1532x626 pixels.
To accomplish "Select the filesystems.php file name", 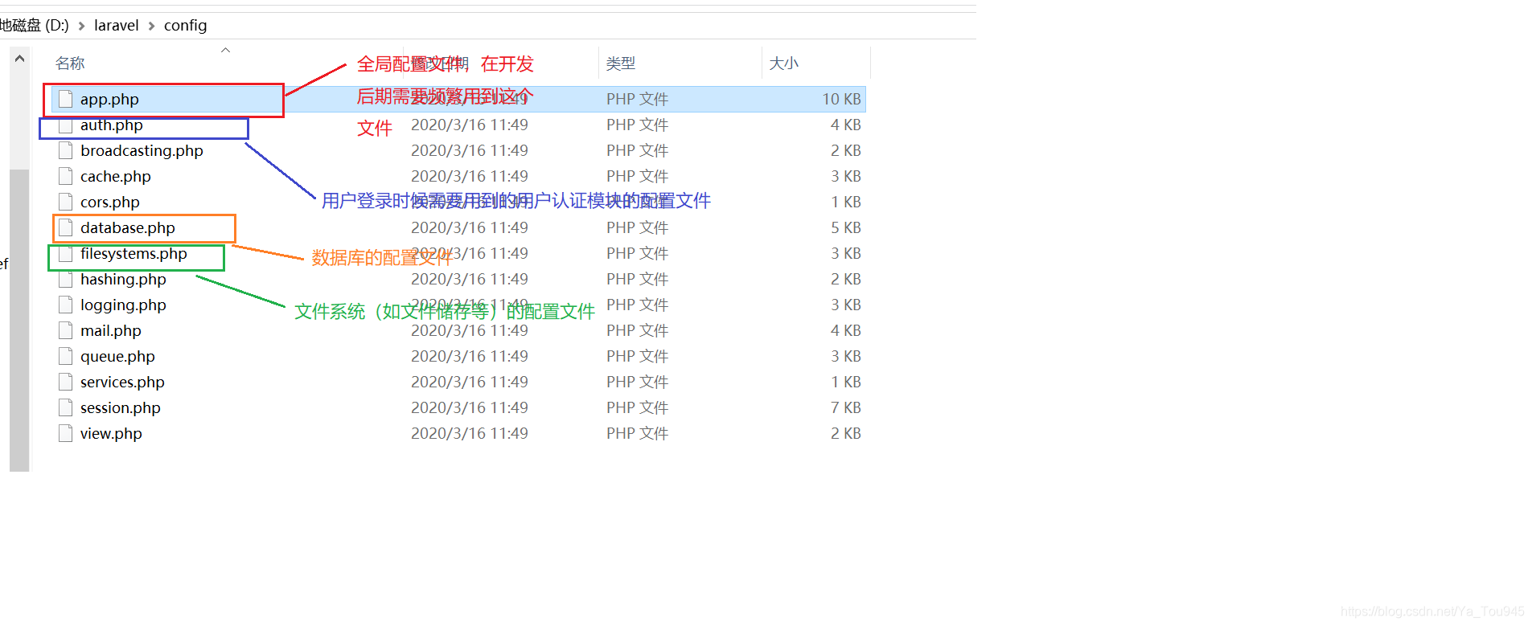I will pyautogui.click(x=133, y=253).
